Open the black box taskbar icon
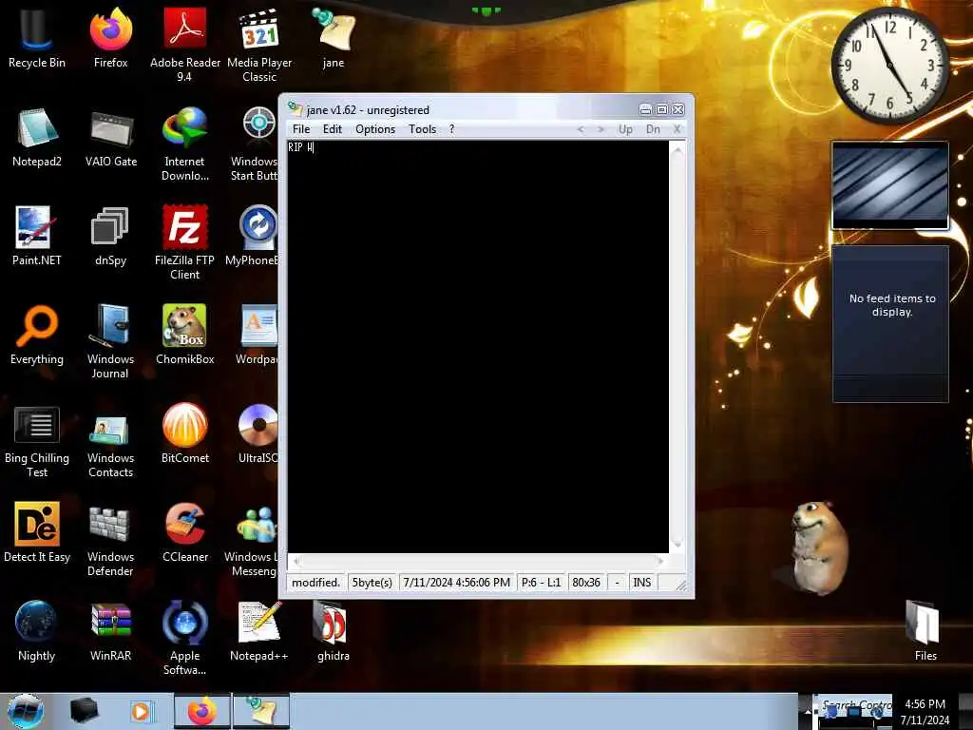The width and height of the screenshot is (973, 730). point(84,711)
